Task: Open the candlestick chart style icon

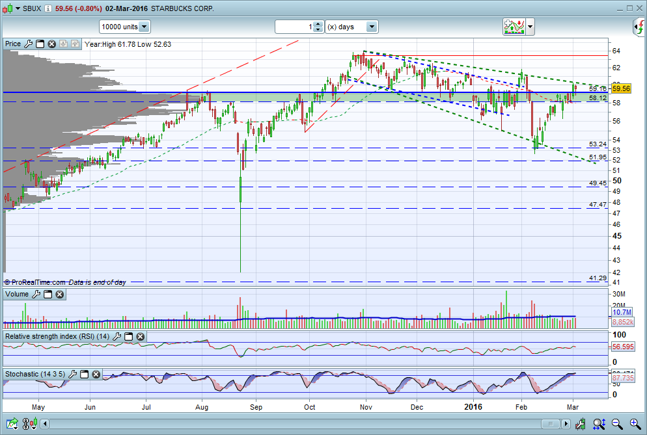Action: (8, 8)
